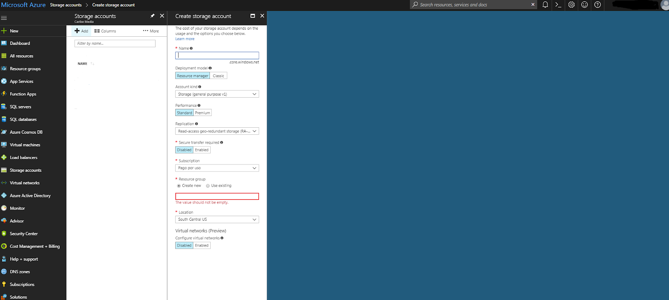Open the More menu in Storage accounts
The height and width of the screenshot is (300, 669).
click(151, 31)
